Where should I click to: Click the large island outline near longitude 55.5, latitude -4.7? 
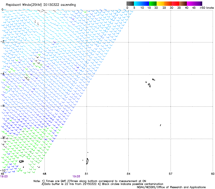click(x=149, y=85)
